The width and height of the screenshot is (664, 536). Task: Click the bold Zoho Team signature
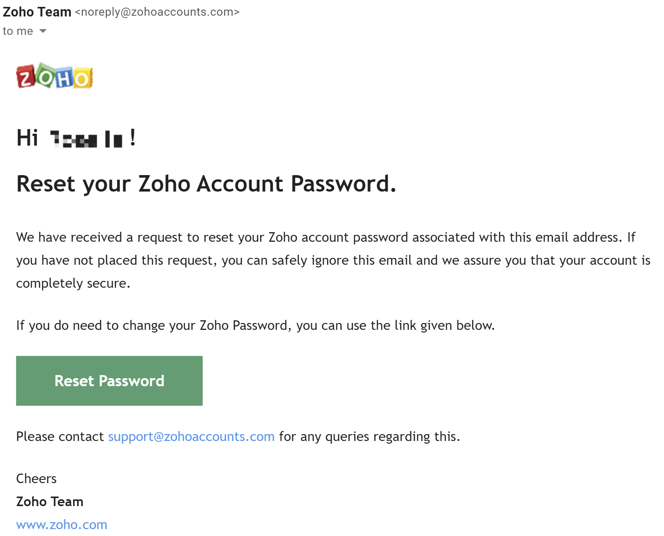(x=50, y=502)
